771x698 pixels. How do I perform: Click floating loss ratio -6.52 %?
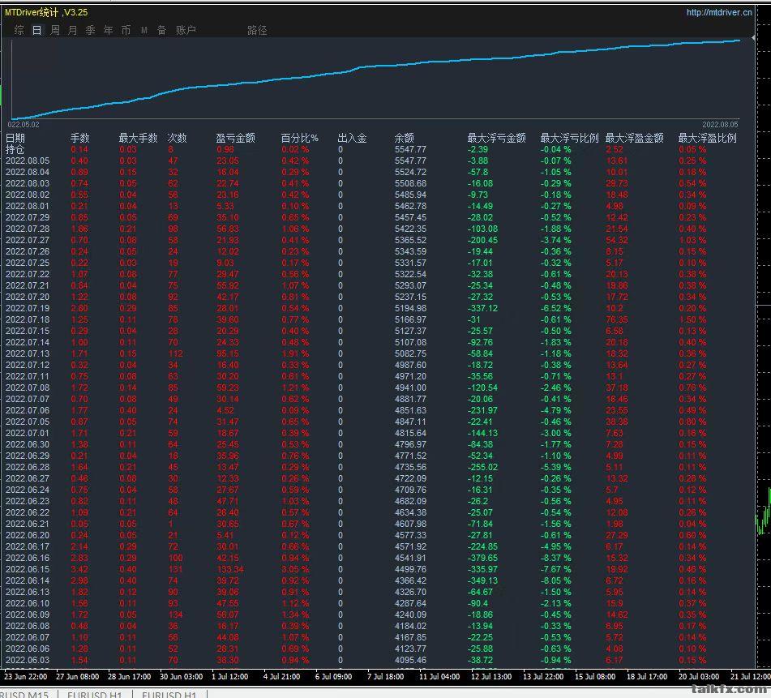(x=555, y=308)
